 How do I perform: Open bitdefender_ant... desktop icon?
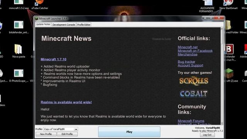click(19, 27)
